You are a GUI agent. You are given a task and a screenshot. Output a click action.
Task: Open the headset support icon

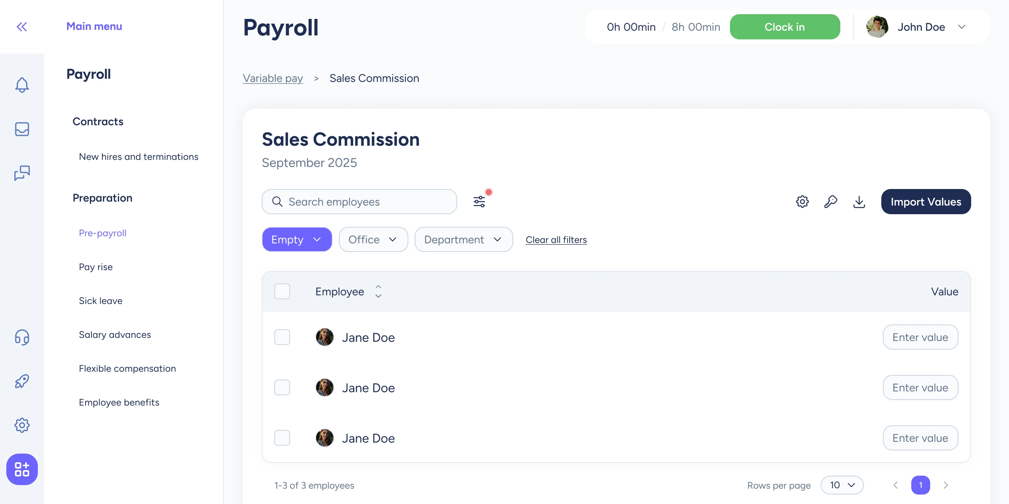[x=22, y=337]
